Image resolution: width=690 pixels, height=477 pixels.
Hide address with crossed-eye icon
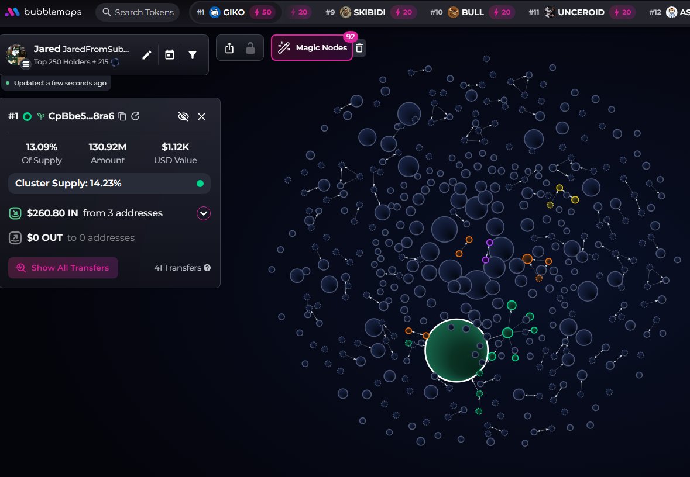(x=183, y=116)
